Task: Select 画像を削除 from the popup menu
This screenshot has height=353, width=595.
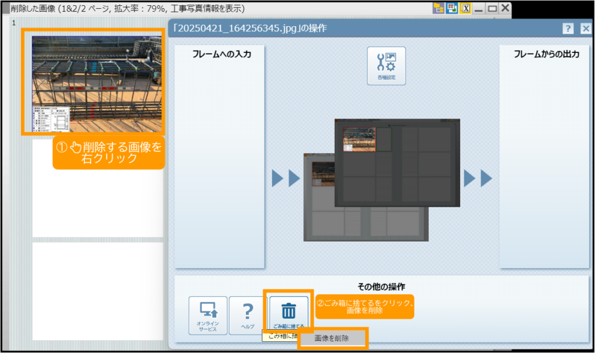Action: click(332, 338)
